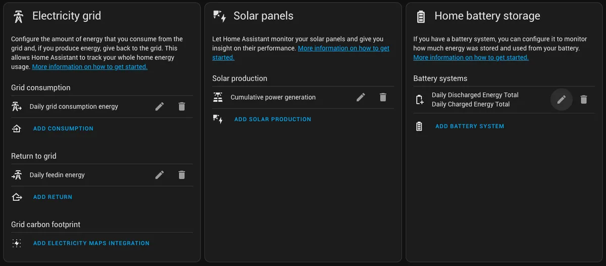Click the Battery systems section heading

[440, 79]
